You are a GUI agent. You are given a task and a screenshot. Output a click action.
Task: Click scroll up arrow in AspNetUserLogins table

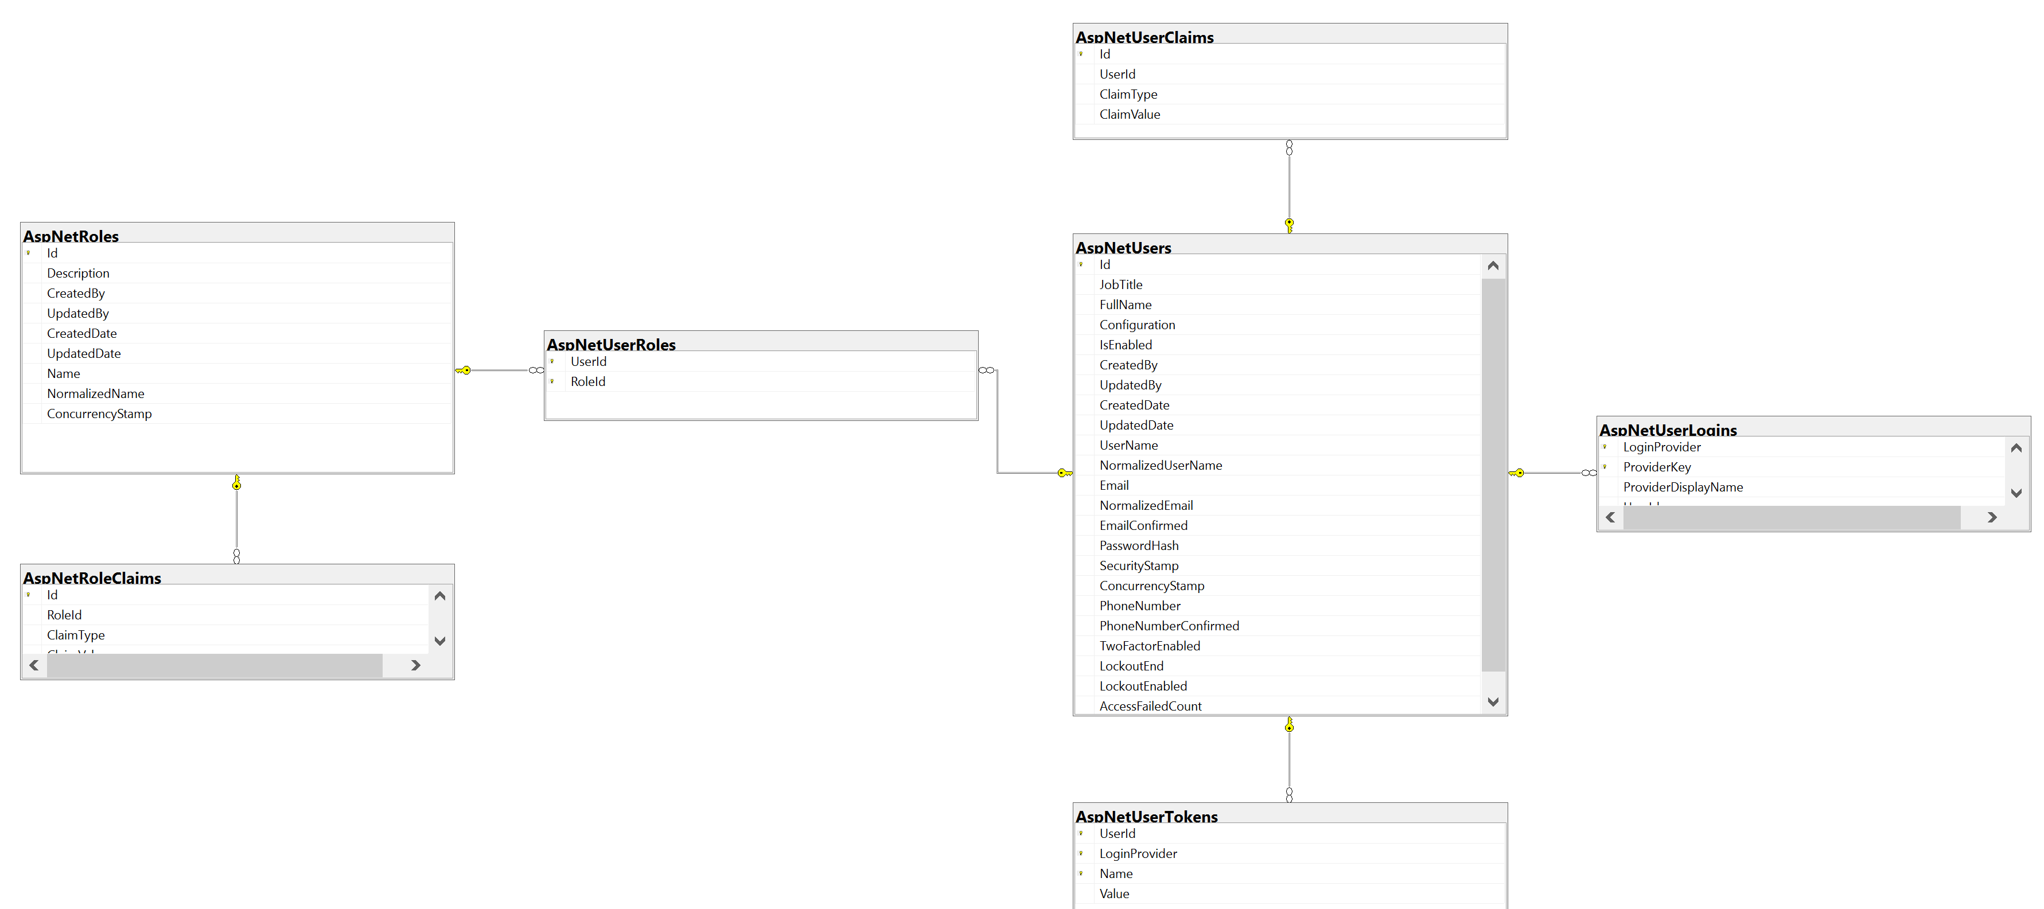click(x=2016, y=448)
